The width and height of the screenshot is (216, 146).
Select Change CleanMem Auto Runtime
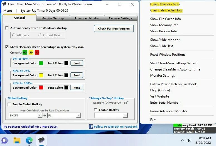coord(175,69)
